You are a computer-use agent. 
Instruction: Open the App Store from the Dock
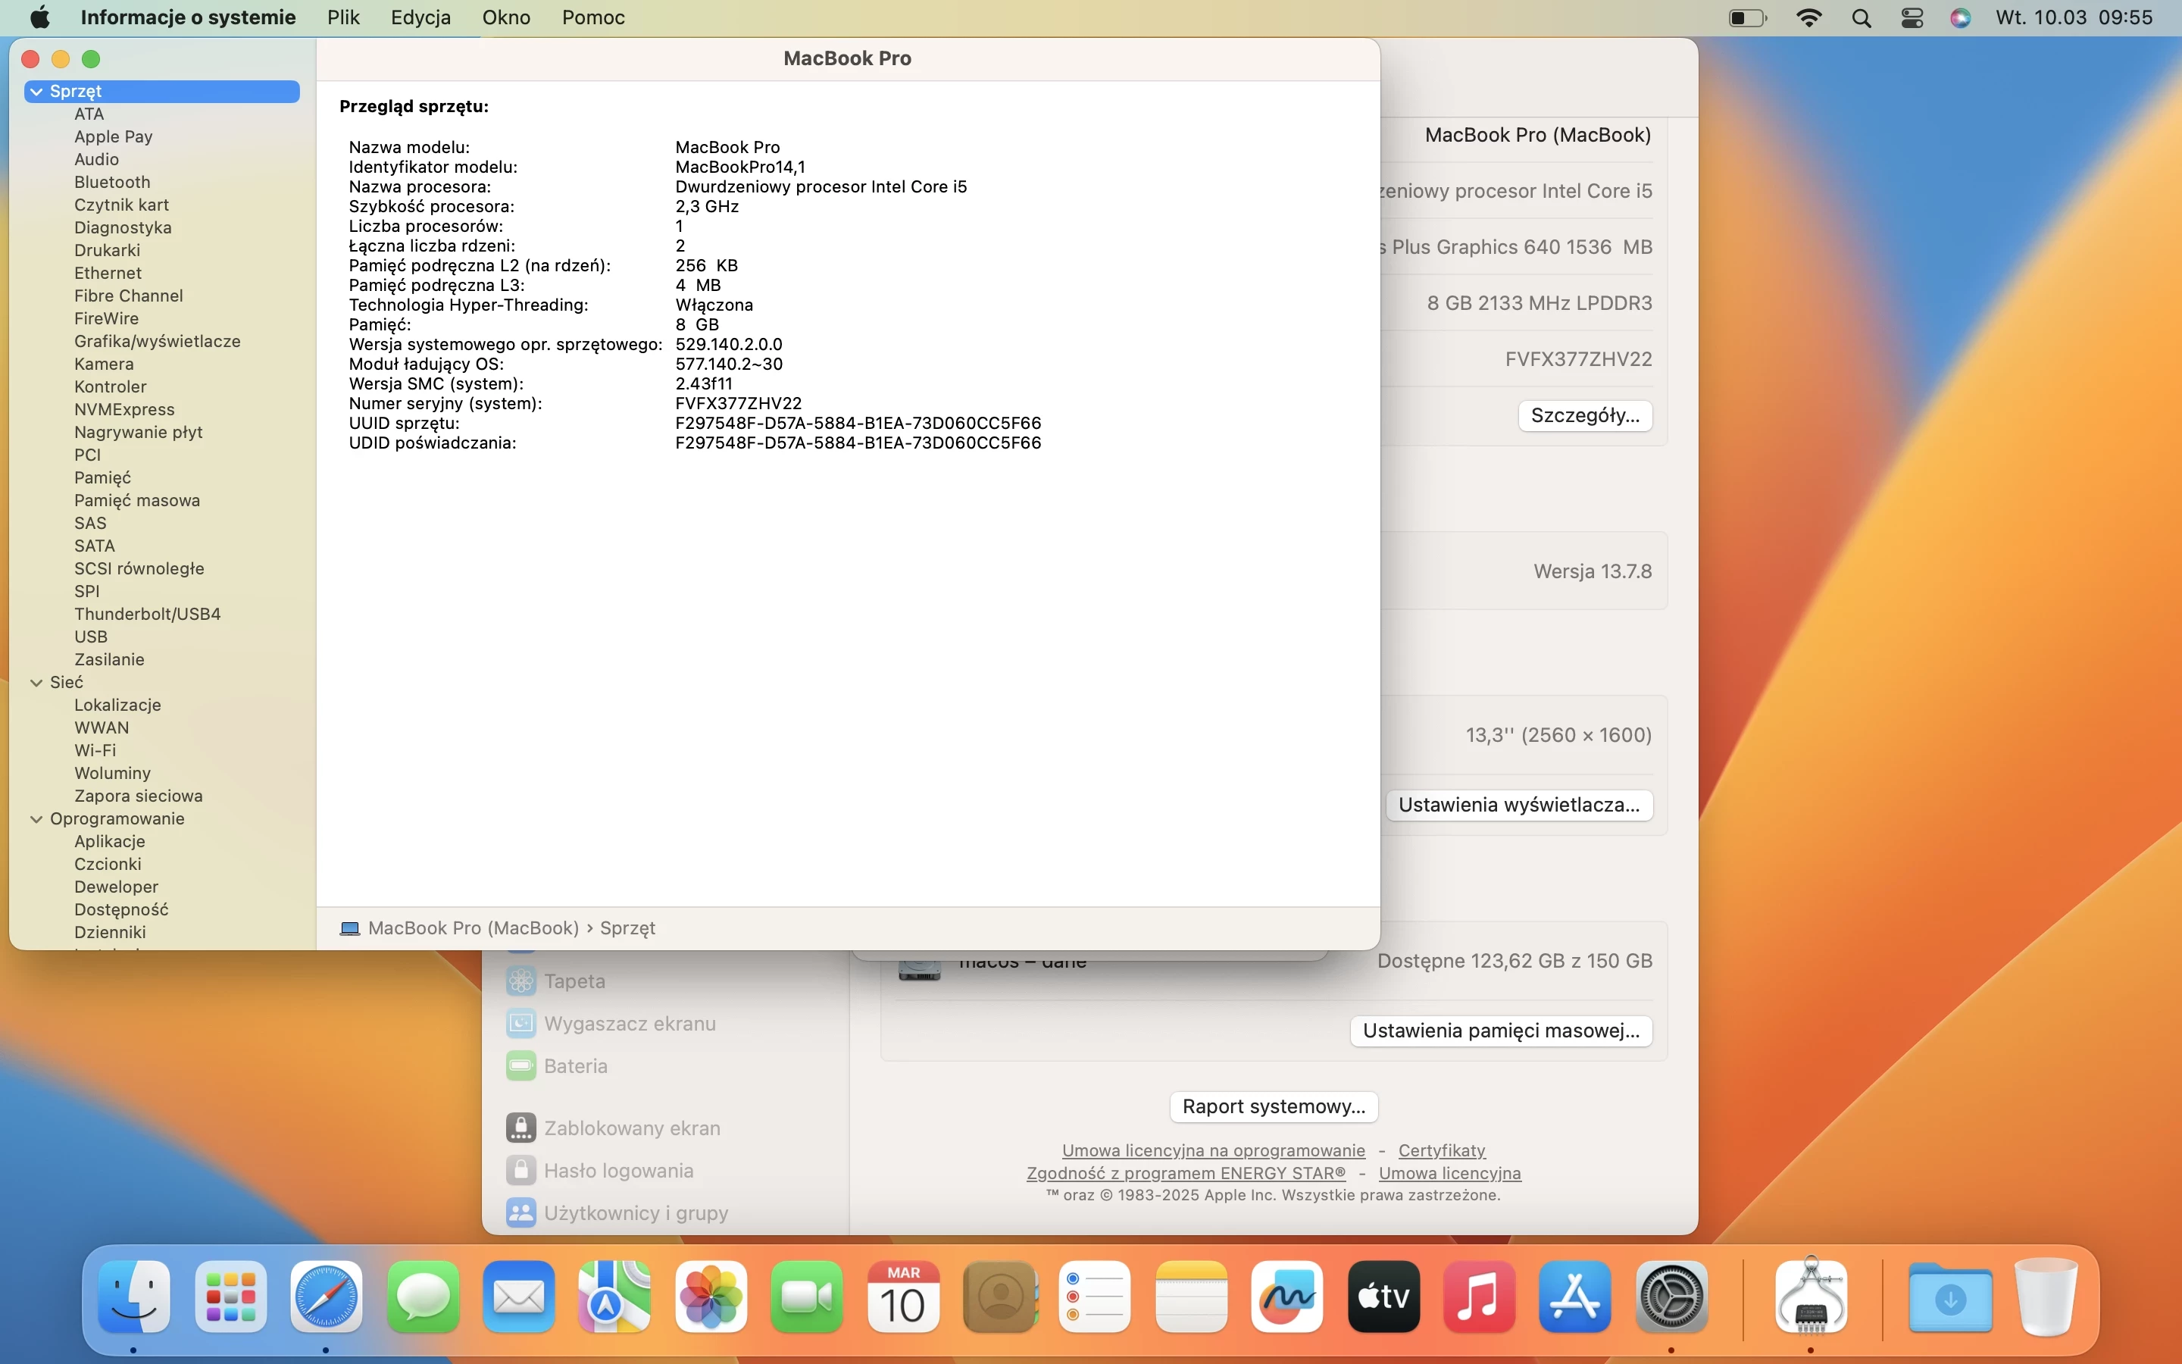coord(1574,1297)
